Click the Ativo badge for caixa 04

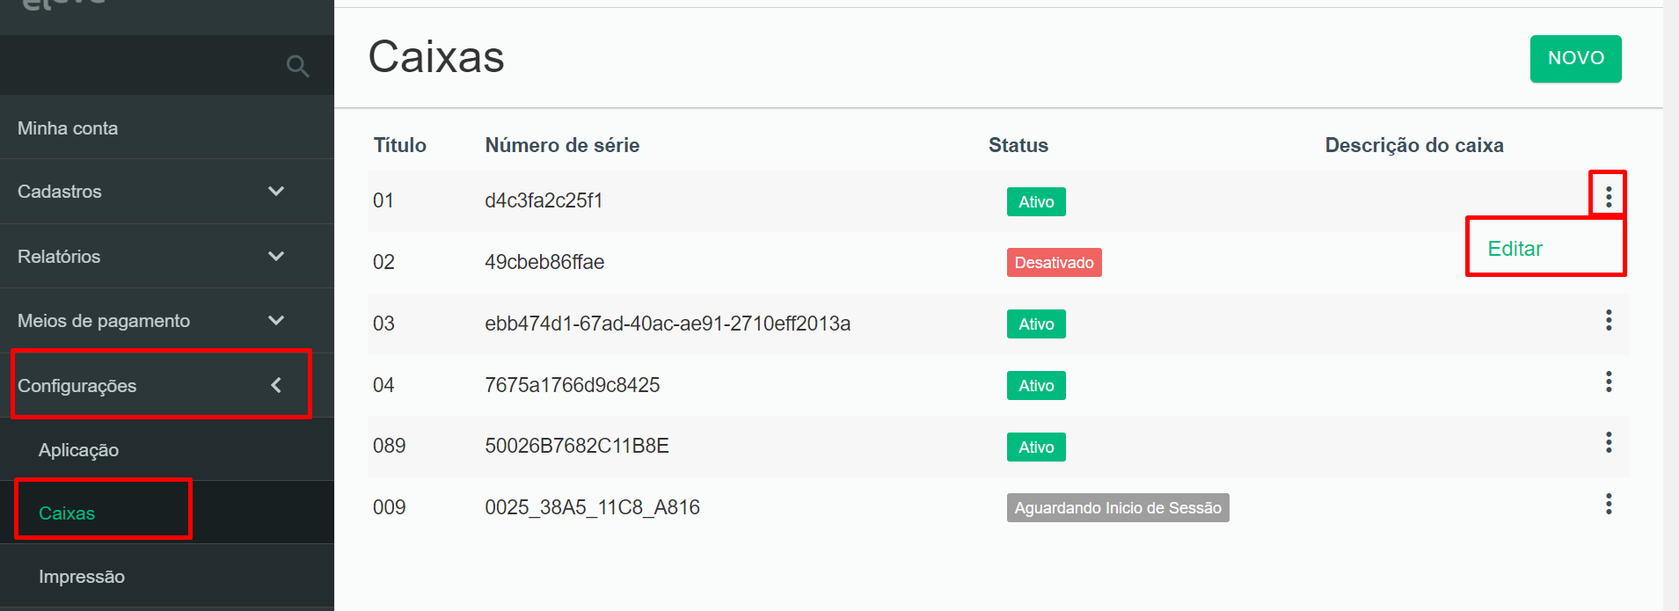[1036, 386]
